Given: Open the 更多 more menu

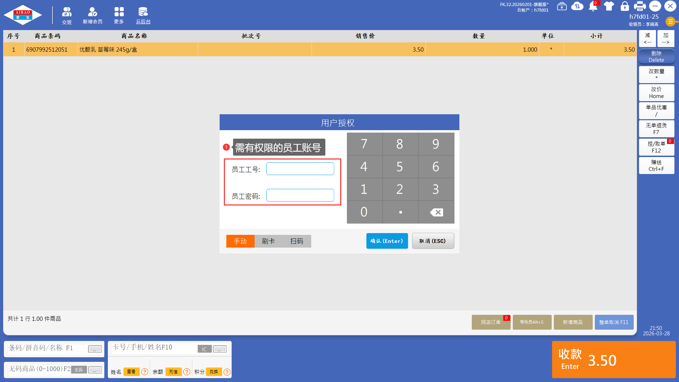Looking at the screenshot, I should [119, 16].
